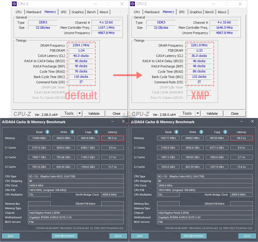
Task: Click Mem Controller Freq 1646.0 MHz field
Action: tap(225, 28)
